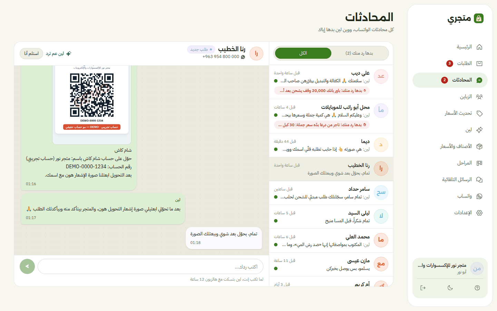497x311 pixels.
Task: Click the لين عم ترد status indicator
Action: click(58, 54)
